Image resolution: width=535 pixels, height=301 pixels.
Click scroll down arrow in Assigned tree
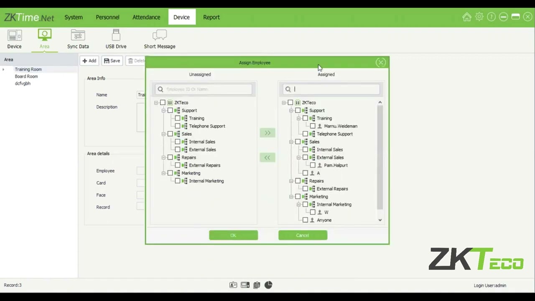(x=380, y=220)
